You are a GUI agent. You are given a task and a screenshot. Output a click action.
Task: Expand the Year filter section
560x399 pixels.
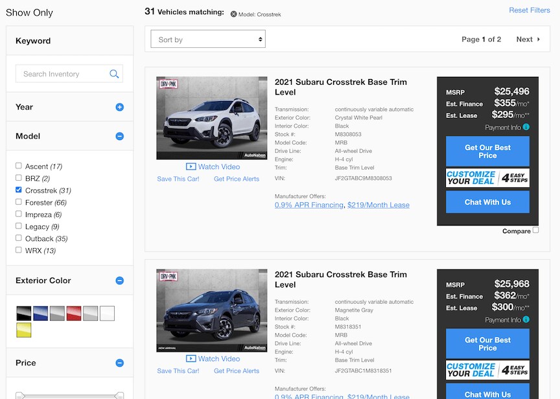[120, 107]
